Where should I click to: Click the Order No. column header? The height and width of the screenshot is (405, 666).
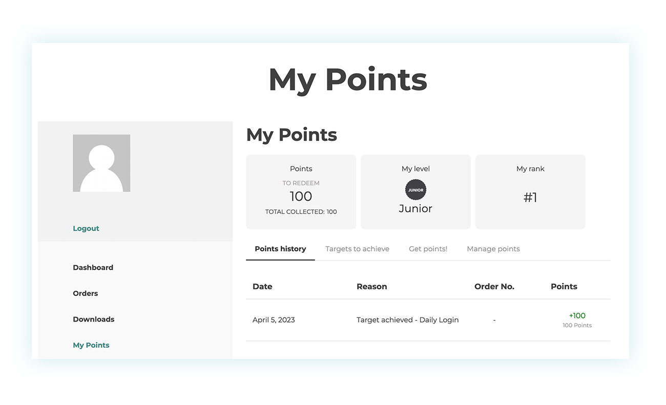pos(494,287)
